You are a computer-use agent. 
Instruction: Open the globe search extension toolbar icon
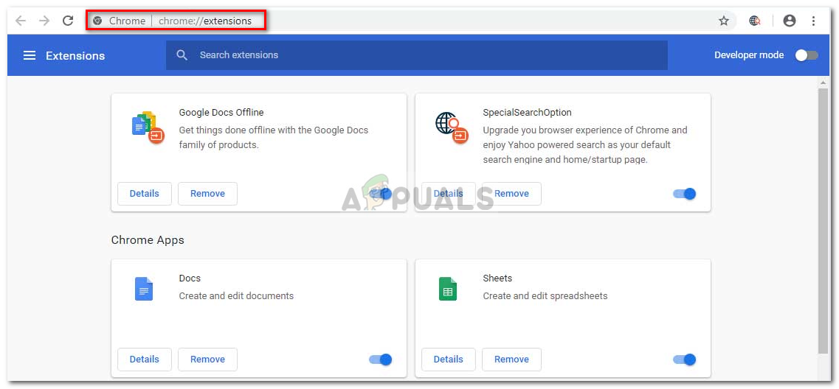tap(755, 21)
